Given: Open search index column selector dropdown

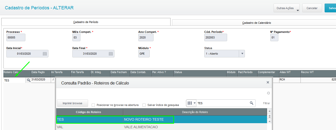Looking at the screenshot, I should (x=192, y=103).
